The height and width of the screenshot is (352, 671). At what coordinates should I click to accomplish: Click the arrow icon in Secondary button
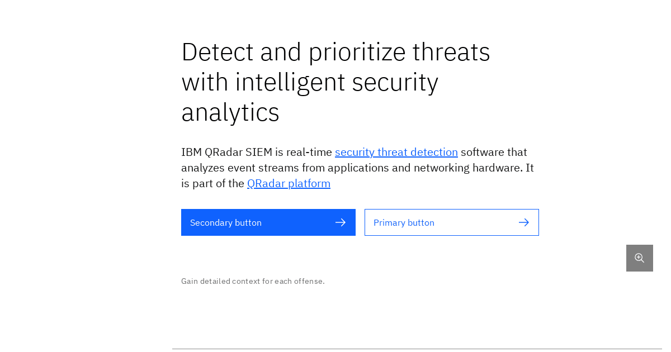341,222
